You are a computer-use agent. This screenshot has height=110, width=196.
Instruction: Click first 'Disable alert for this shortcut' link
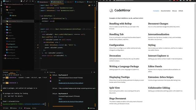[67, 83]
